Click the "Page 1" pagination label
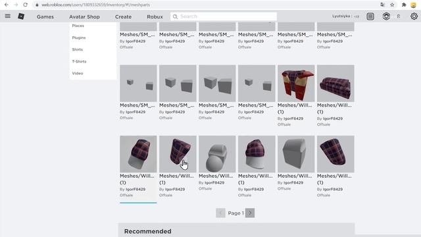Screen dimensions: 421x237 (235, 213)
